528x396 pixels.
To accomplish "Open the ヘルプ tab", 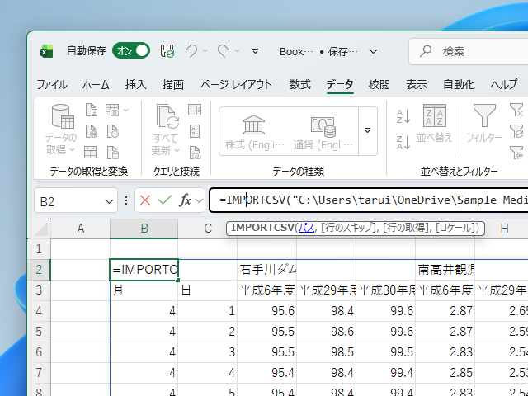I will [x=504, y=84].
